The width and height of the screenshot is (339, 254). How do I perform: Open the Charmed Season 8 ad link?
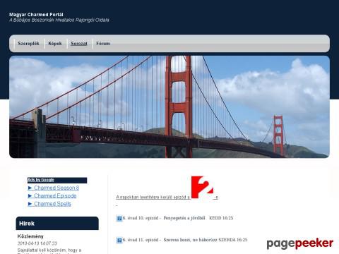tap(56, 188)
